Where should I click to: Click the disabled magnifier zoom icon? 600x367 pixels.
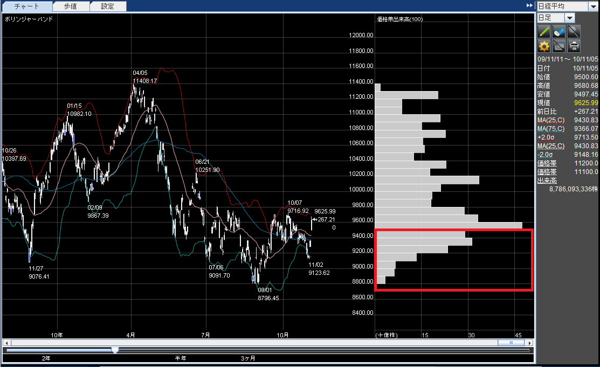(574, 32)
